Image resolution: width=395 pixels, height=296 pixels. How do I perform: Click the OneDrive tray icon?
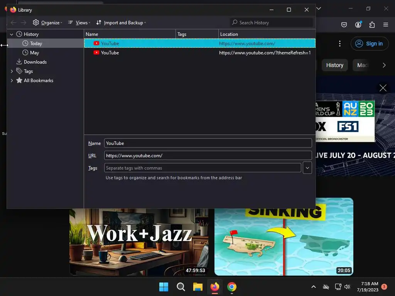pyautogui.click(x=326, y=287)
